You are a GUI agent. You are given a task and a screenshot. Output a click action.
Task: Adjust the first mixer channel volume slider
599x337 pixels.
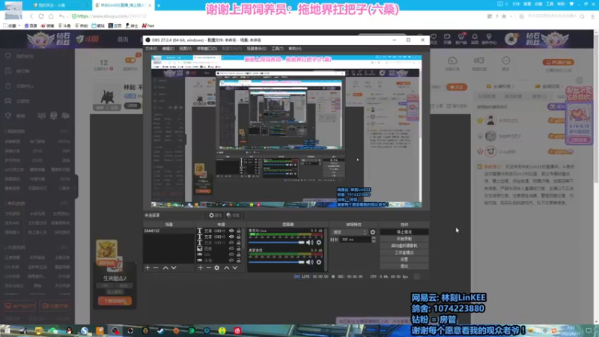[276, 242]
